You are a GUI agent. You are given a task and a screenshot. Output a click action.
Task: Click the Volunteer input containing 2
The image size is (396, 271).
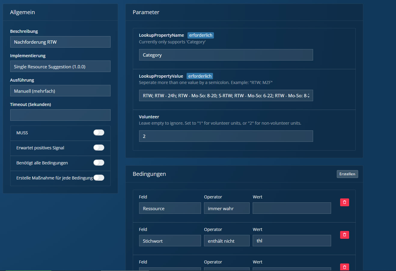(226, 136)
